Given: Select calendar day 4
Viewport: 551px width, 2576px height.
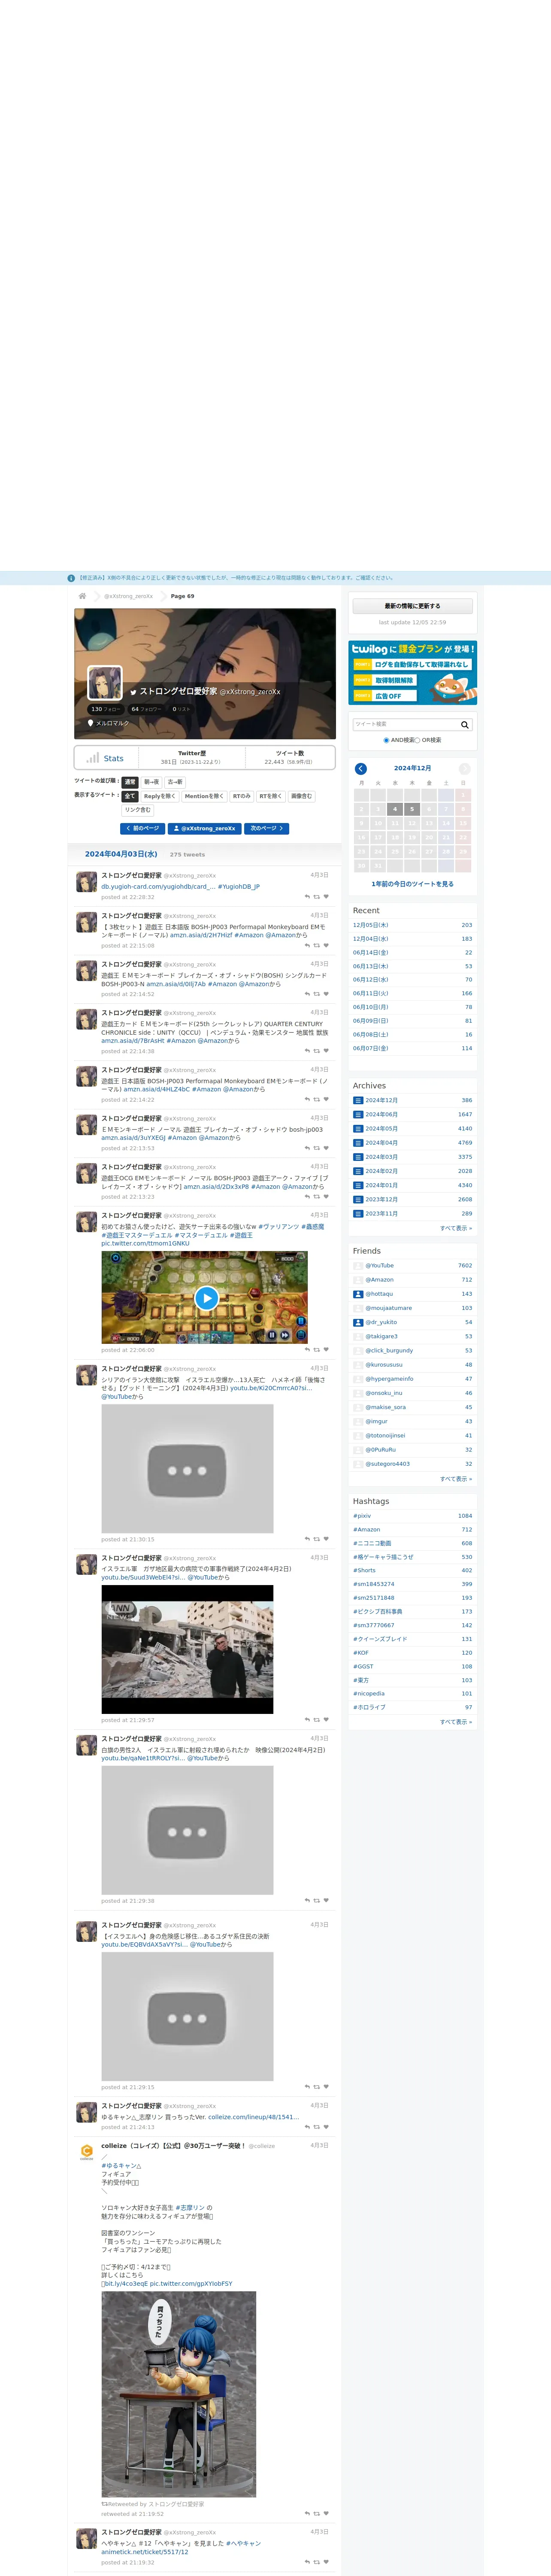Looking at the screenshot, I should [x=394, y=809].
